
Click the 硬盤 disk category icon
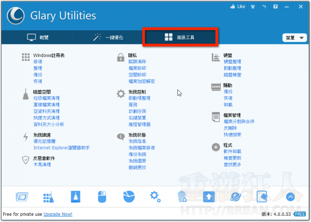click(x=215, y=57)
